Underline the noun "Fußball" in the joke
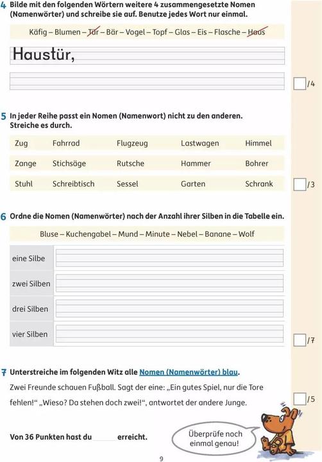This screenshot has width=322, height=462. [x=100, y=387]
